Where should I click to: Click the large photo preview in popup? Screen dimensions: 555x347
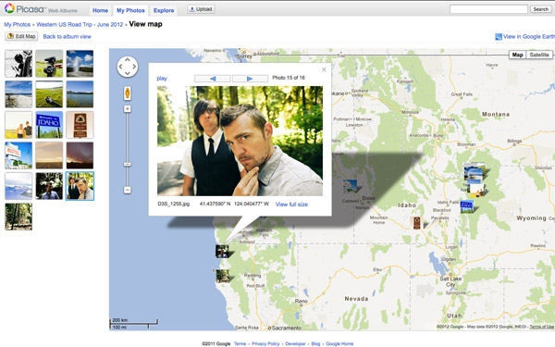pos(240,141)
